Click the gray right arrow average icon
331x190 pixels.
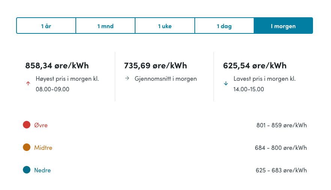click(127, 78)
